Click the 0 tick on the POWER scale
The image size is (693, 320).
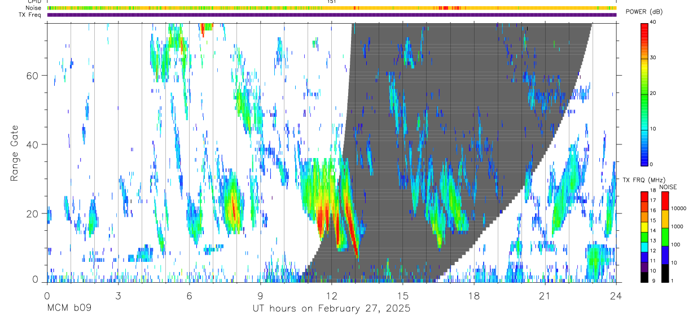pos(652,164)
